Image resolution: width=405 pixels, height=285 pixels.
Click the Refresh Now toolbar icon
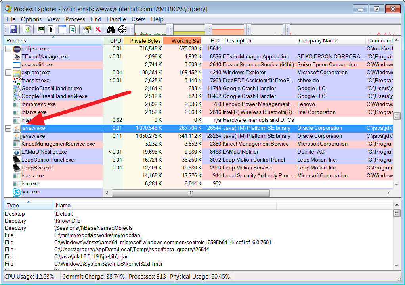[28, 29]
